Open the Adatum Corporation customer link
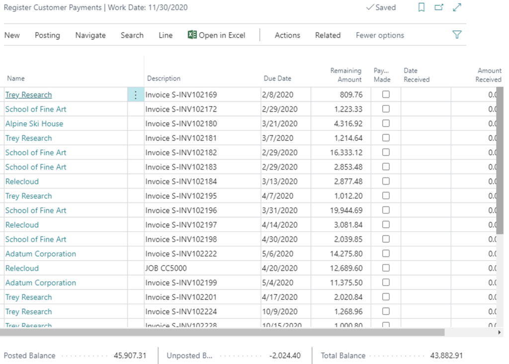 click(40, 254)
